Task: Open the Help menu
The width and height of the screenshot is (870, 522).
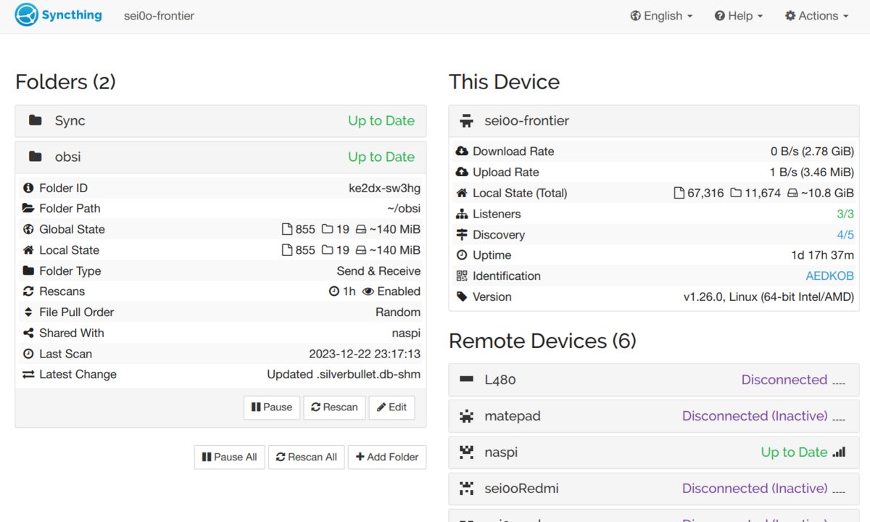Action: click(739, 16)
